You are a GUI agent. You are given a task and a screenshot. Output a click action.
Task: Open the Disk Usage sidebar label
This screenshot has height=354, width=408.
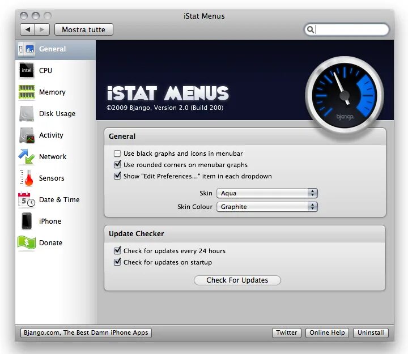[x=57, y=114]
